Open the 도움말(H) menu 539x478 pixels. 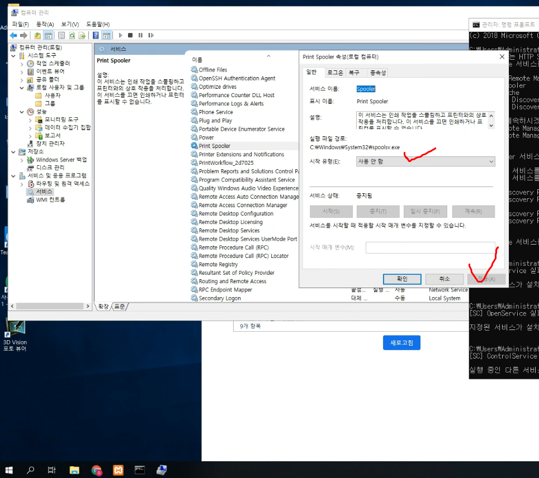point(98,25)
